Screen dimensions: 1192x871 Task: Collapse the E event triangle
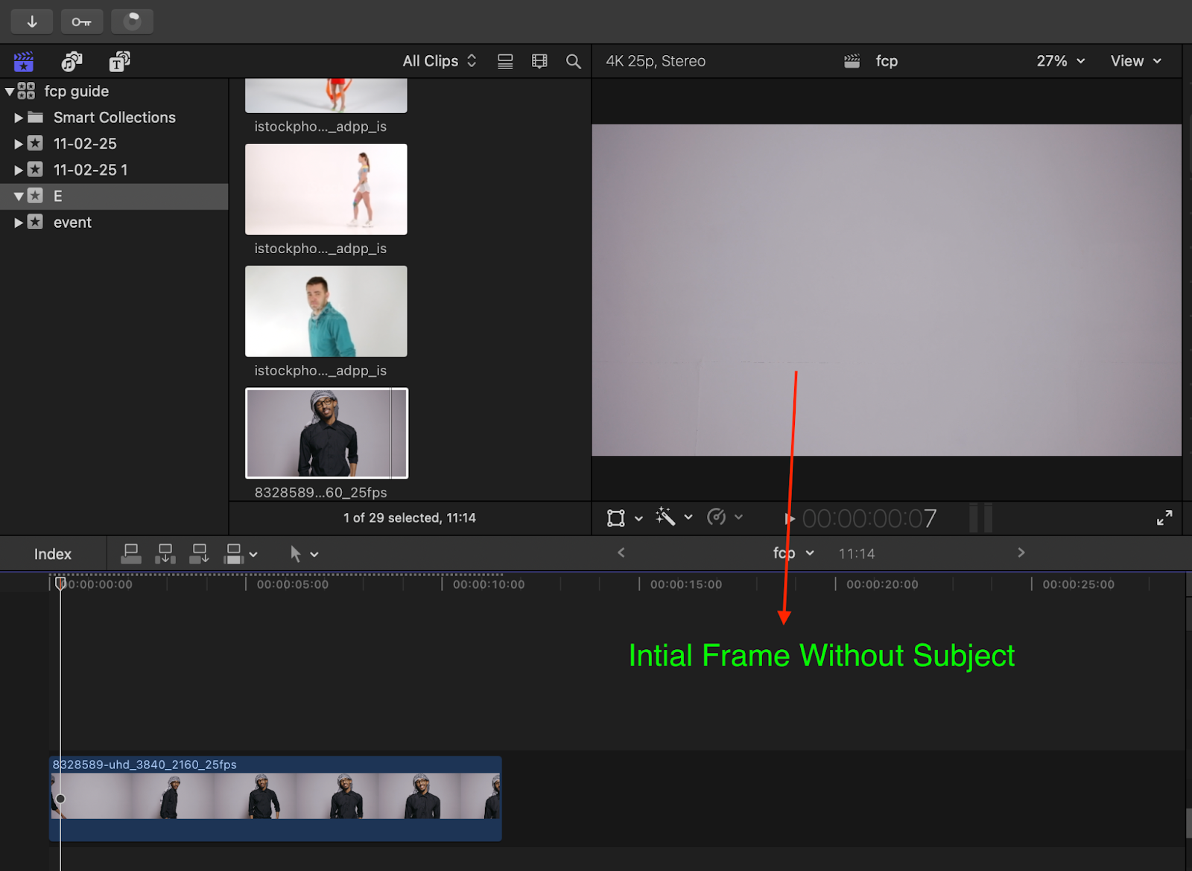(x=19, y=197)
